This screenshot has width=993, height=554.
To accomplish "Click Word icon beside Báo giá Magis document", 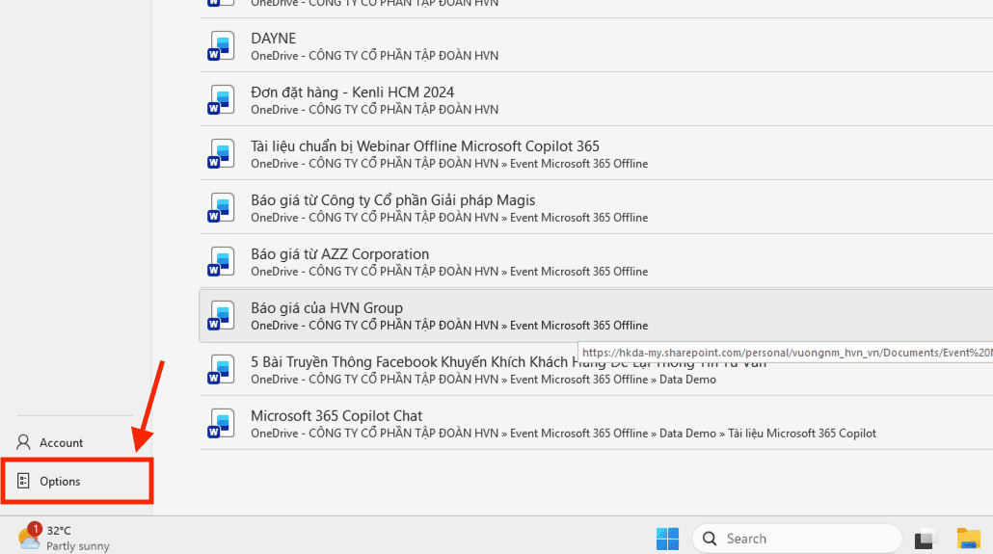I will point(221,208).
